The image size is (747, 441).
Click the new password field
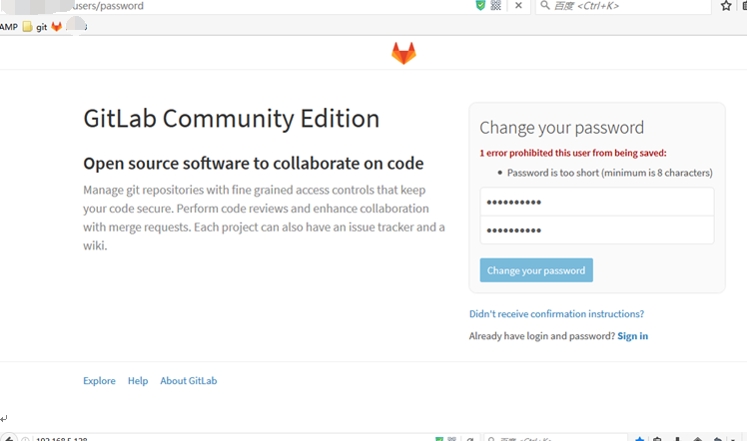pos(597,202)
